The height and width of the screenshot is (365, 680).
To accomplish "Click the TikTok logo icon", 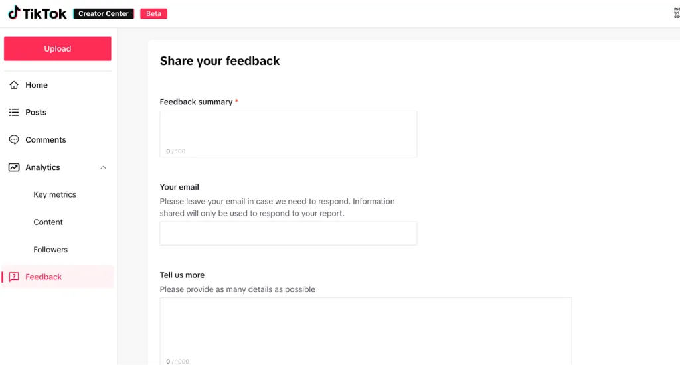I will point(14,13).
